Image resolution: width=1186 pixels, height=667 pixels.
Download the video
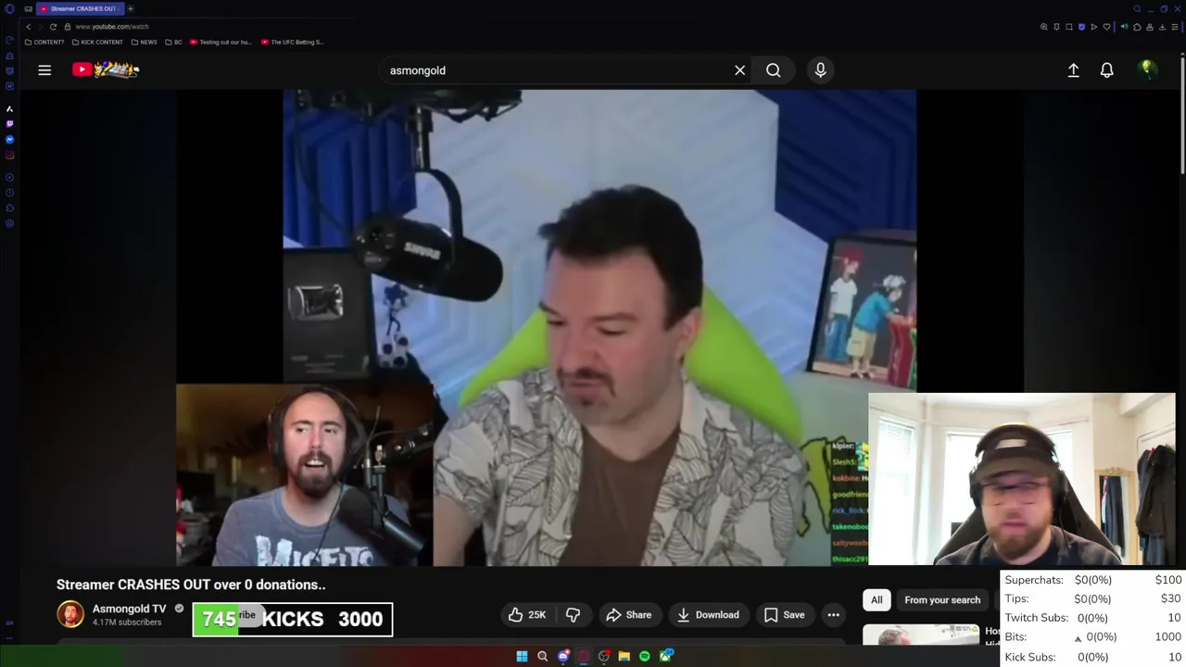click(709, 614)
